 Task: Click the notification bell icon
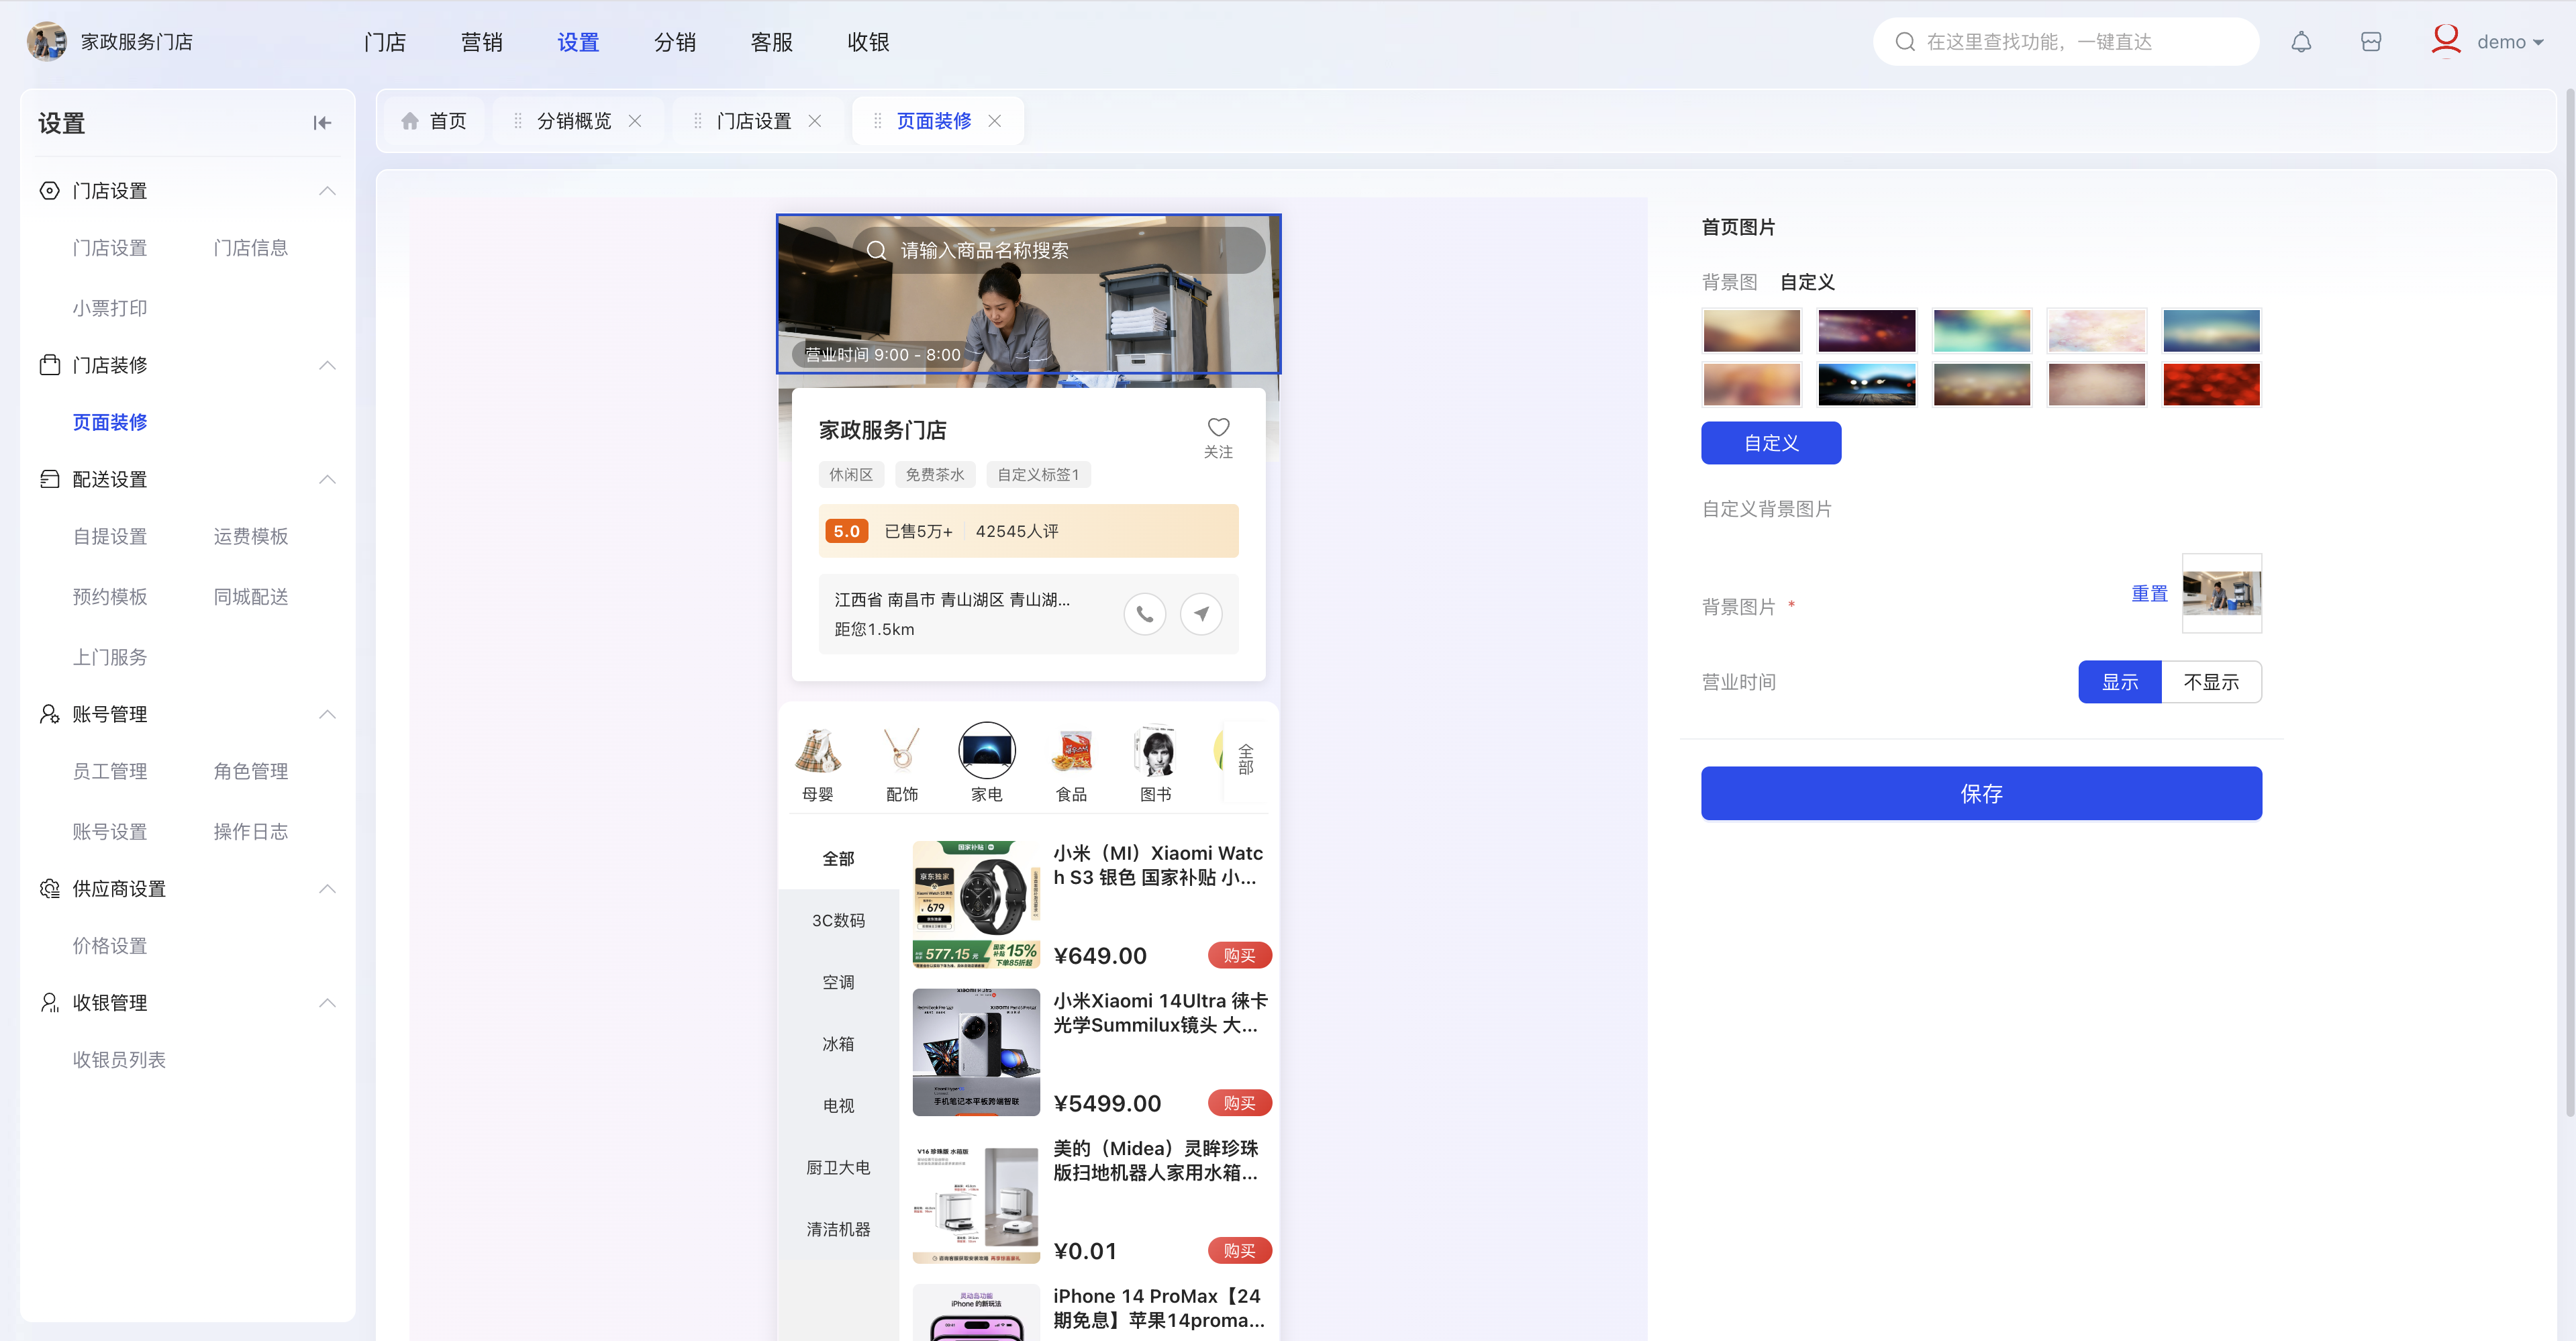[x=2301, y=42]
